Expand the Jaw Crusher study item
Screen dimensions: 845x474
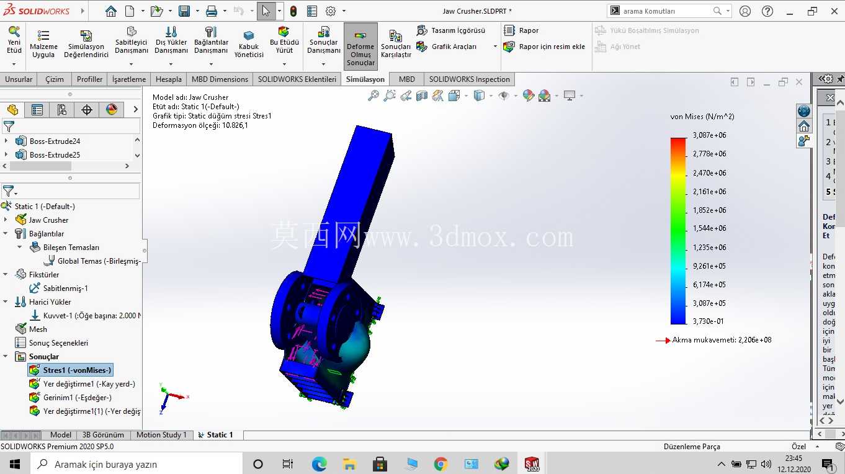pyautogui.click(x=6, y=220)
